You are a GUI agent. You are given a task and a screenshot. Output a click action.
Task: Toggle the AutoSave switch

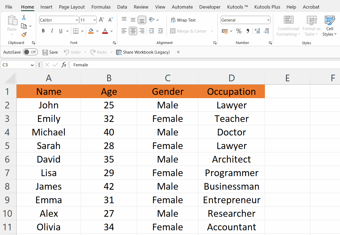pos(30,52)
